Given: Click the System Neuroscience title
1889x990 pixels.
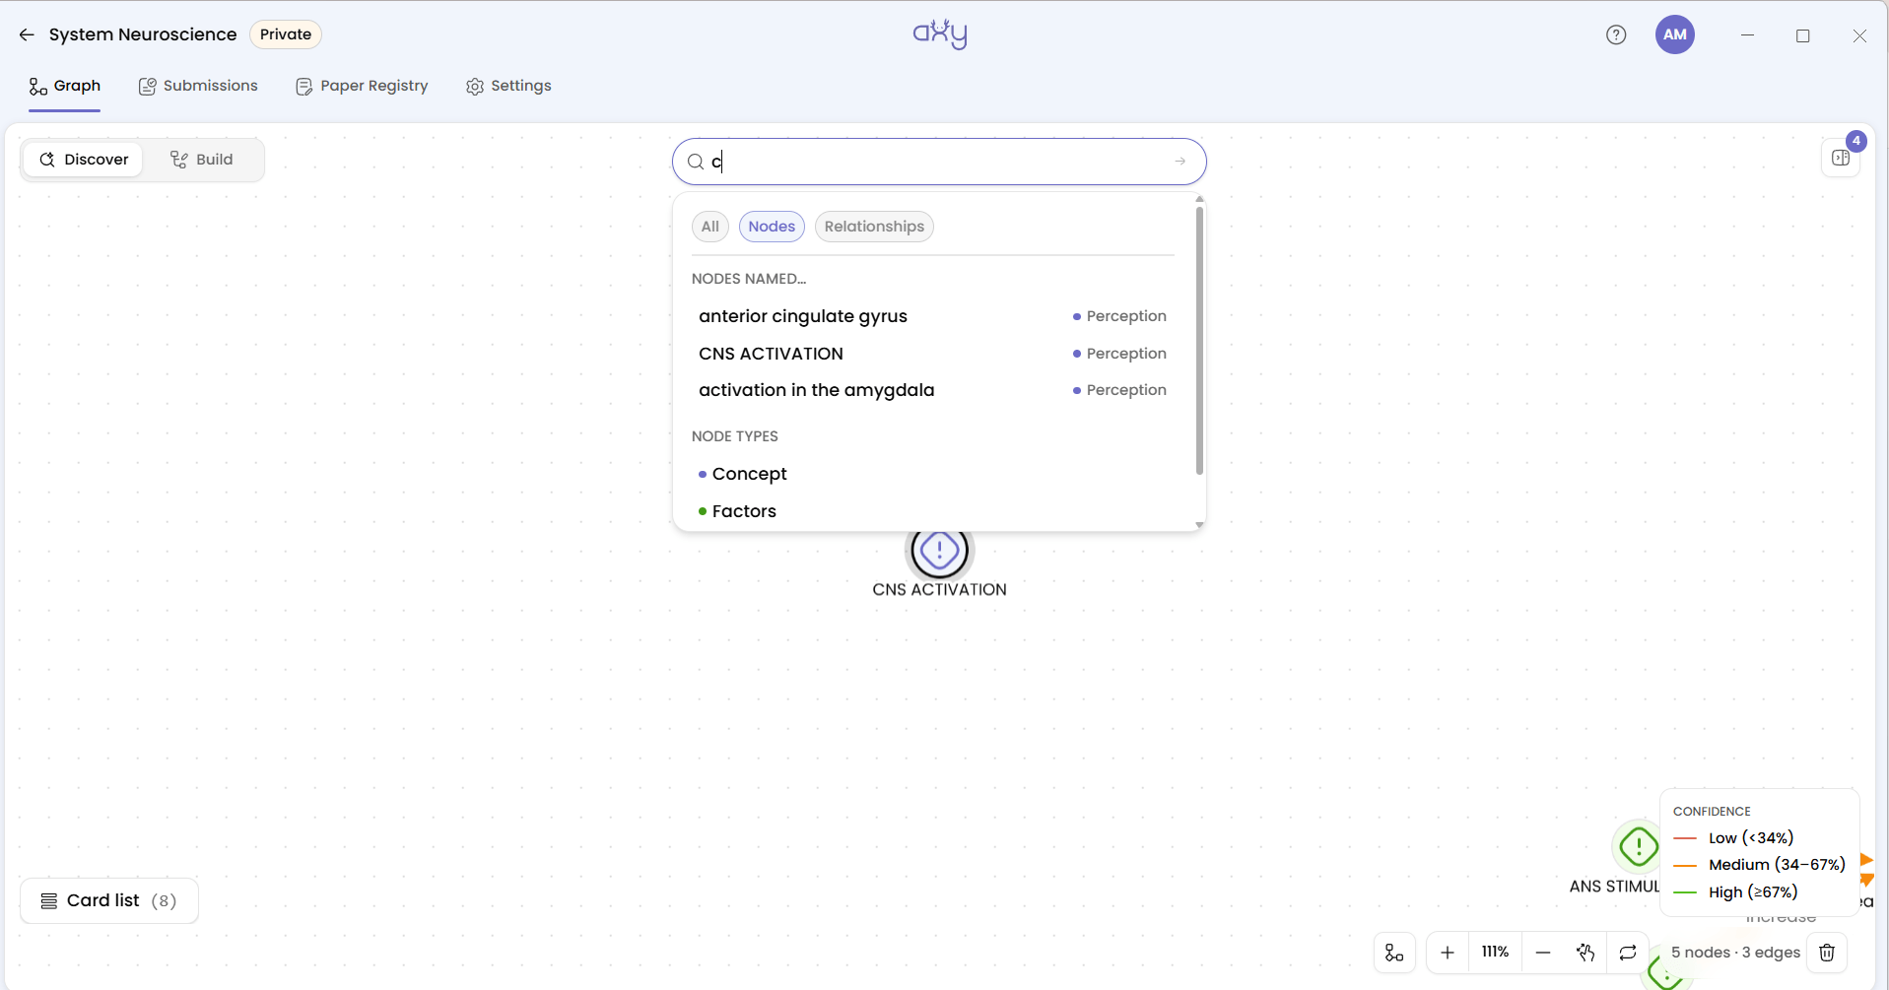Looking at the screenshot, I should pos(143,34).
